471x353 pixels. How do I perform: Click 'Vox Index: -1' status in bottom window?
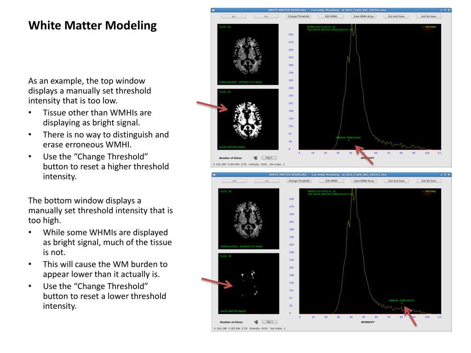[277, 329]
